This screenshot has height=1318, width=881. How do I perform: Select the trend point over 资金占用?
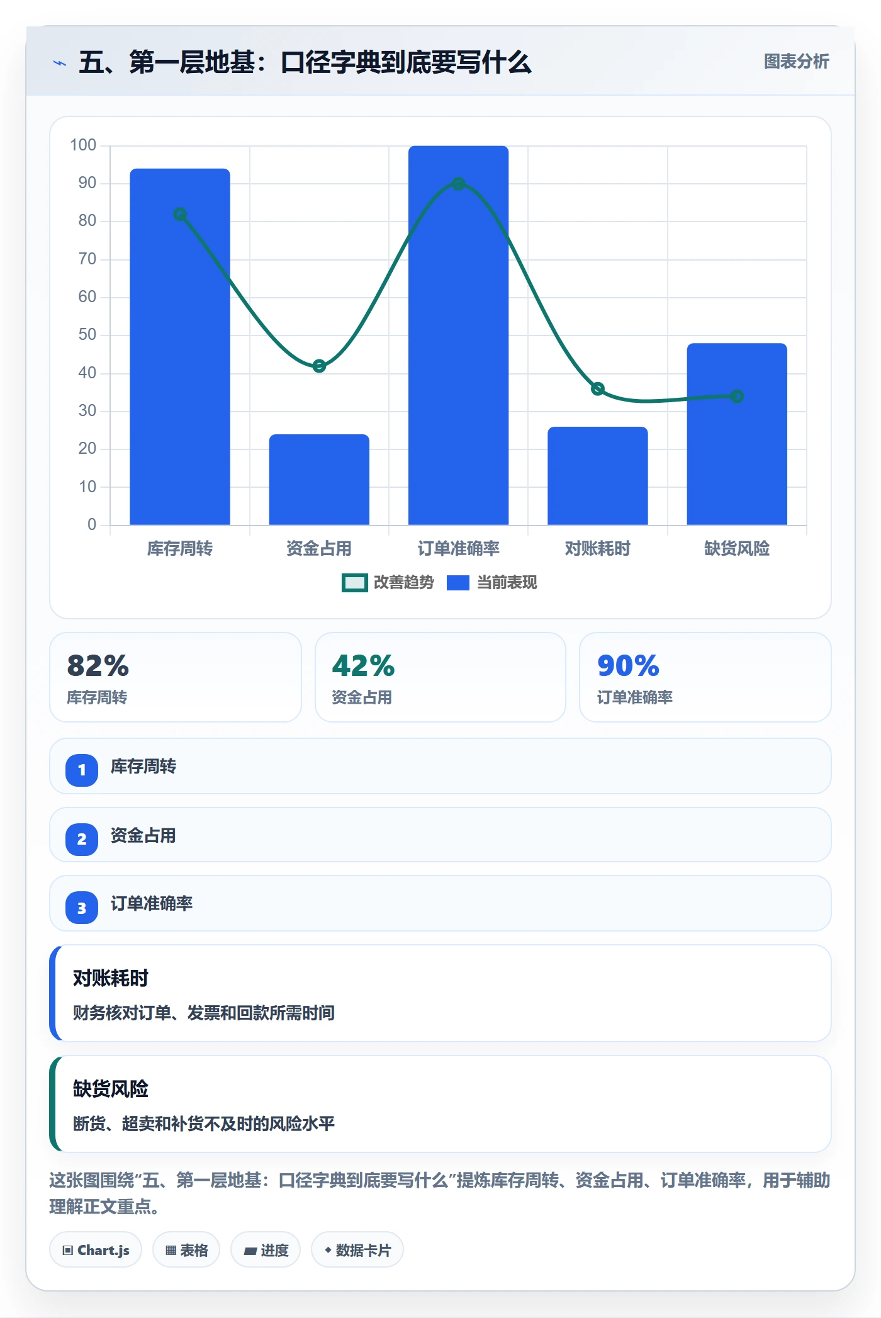pos(319,366)
